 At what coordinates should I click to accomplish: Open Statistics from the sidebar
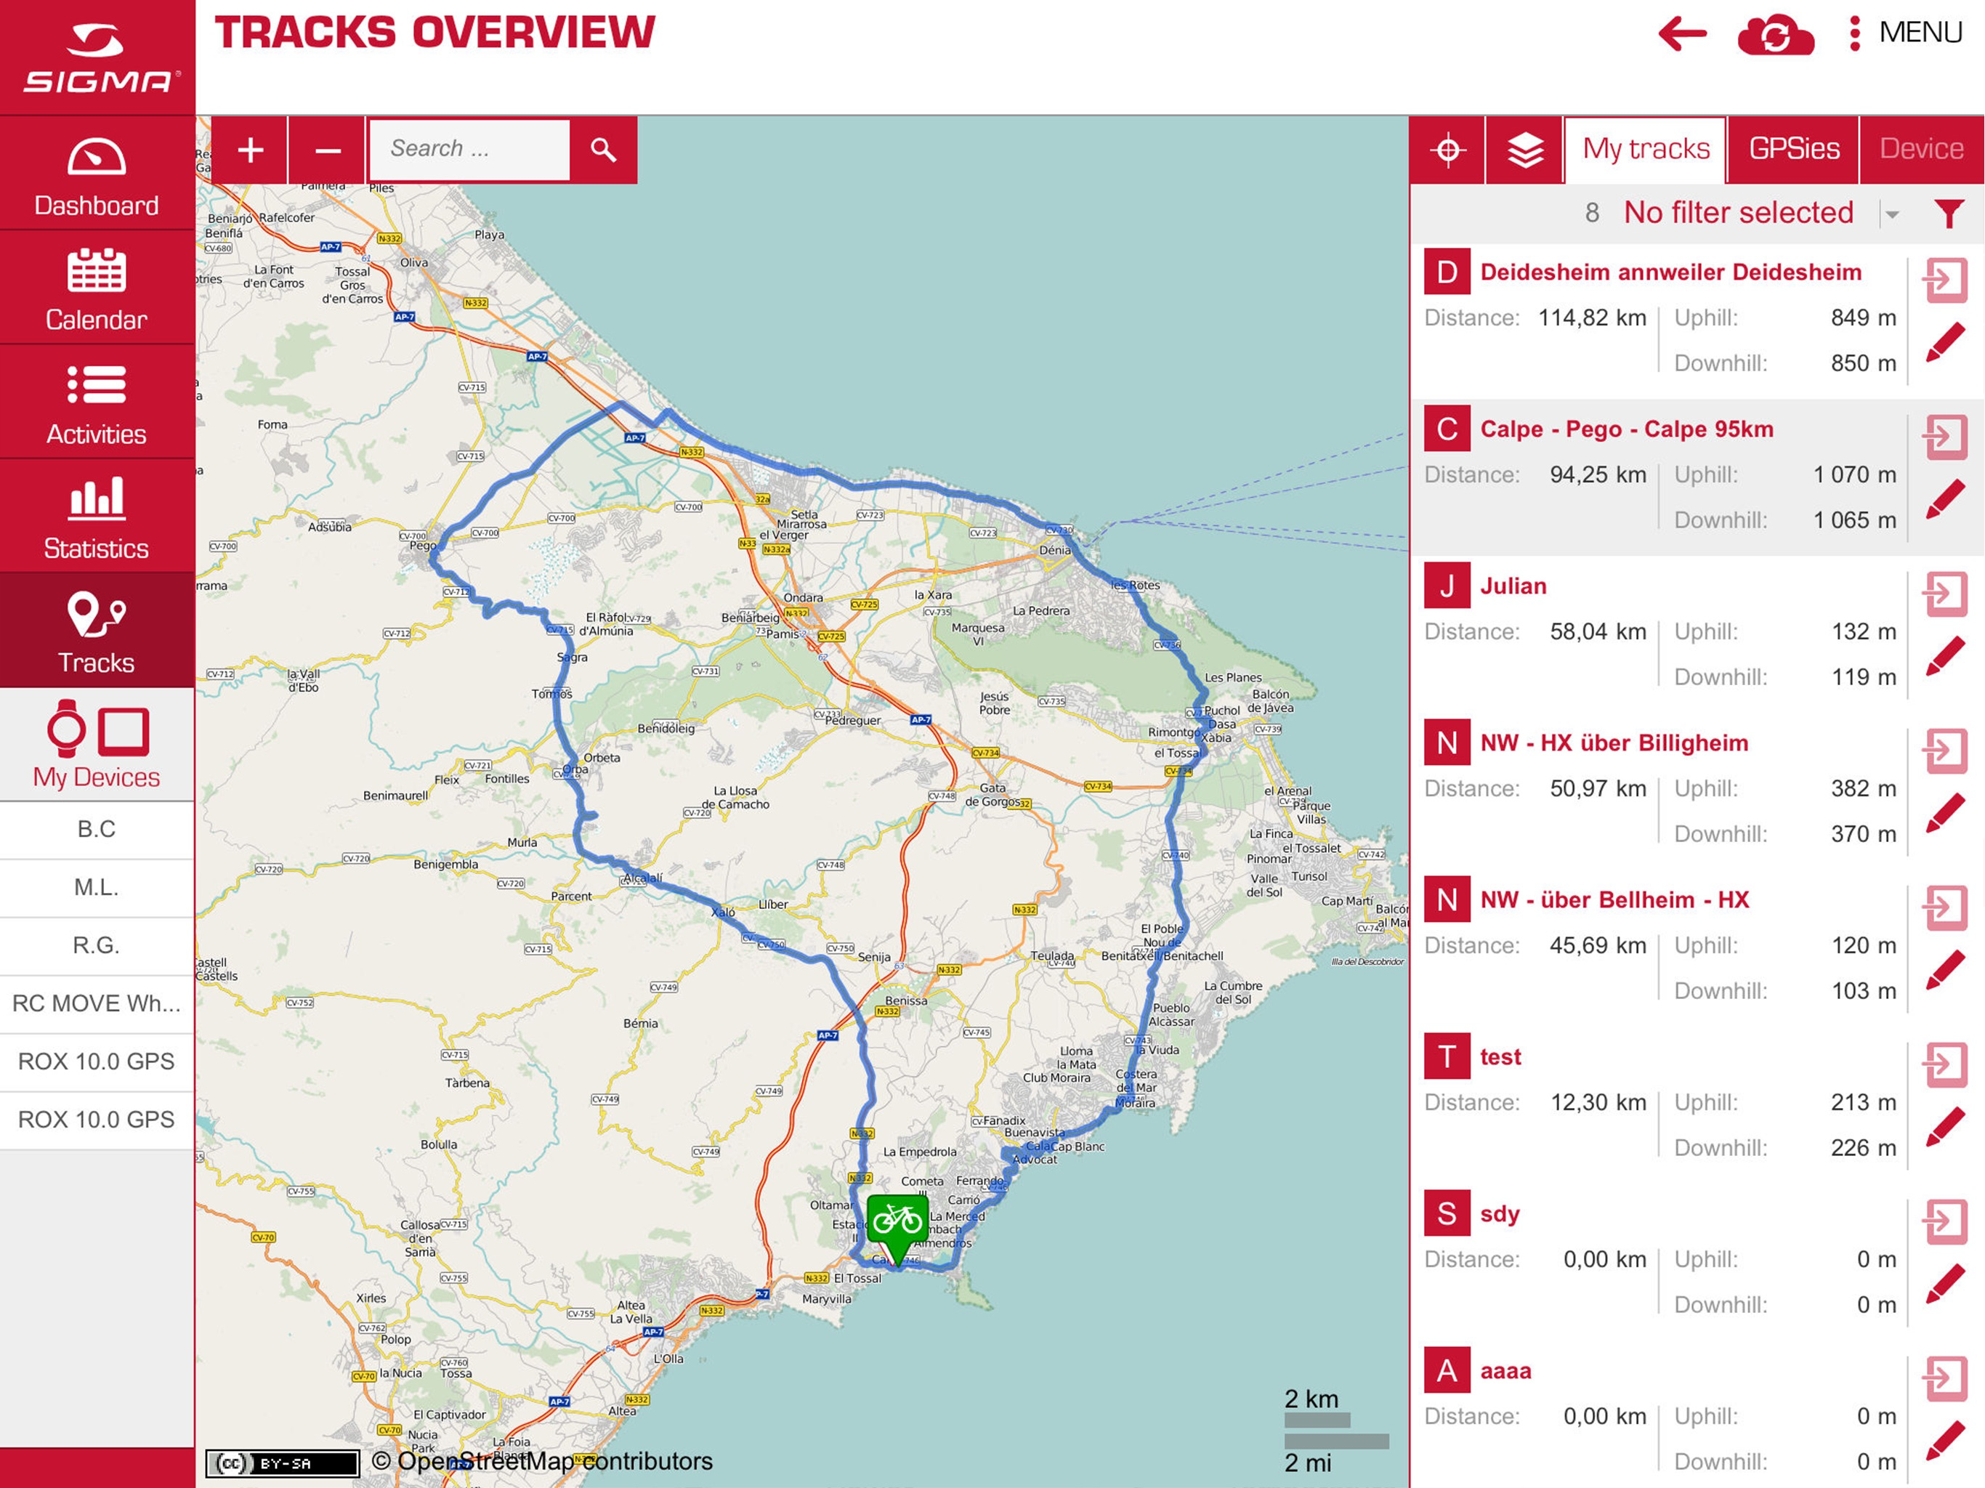coord(97,516)
